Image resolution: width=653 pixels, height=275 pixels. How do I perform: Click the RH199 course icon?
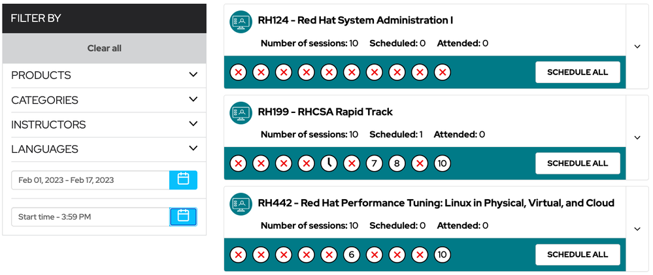(x=241, y=112)
